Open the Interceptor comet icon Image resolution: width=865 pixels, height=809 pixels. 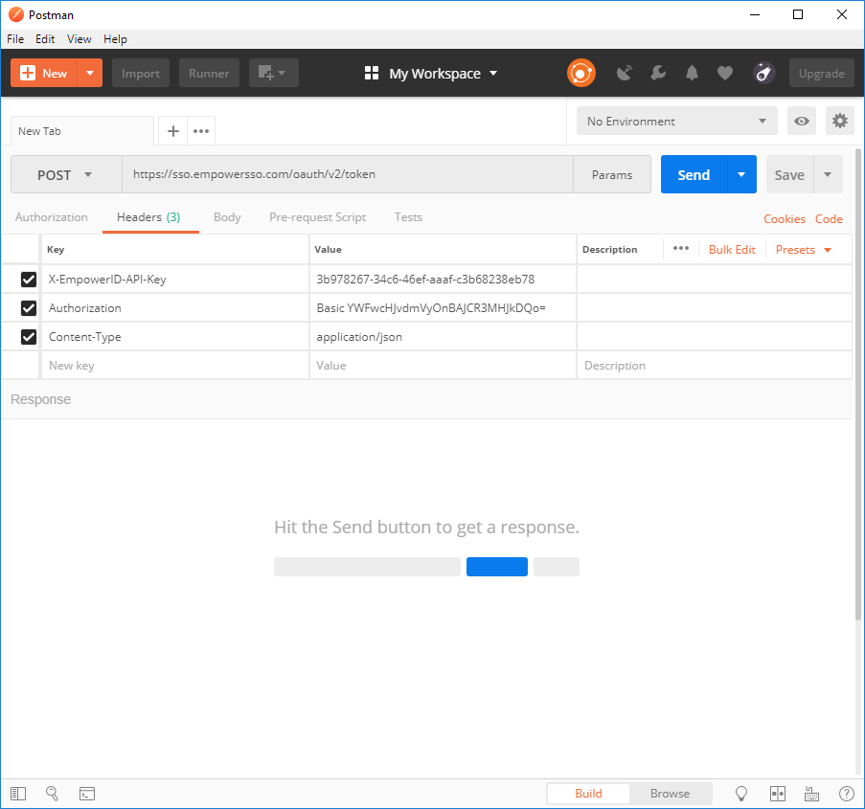(x=763, y=73)
